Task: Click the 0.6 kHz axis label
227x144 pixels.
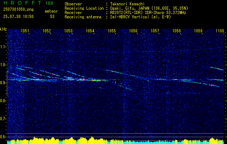Action: coord(3,137)
